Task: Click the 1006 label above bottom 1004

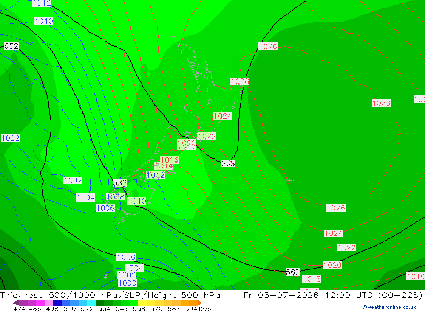Action: click(x=126, y=257)
